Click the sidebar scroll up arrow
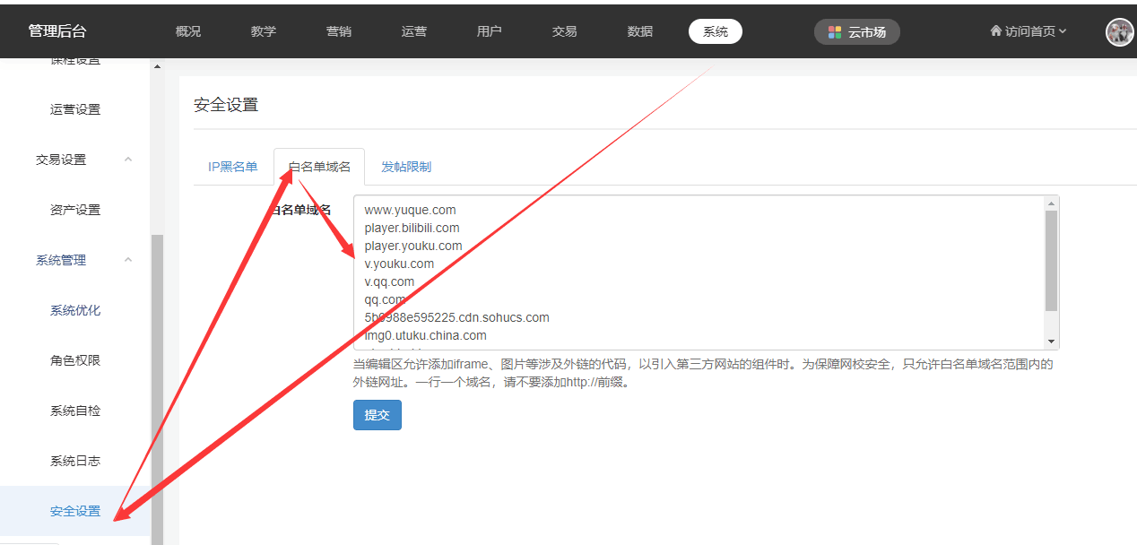This screenshot has height=545, width=1137. (158, 67)
